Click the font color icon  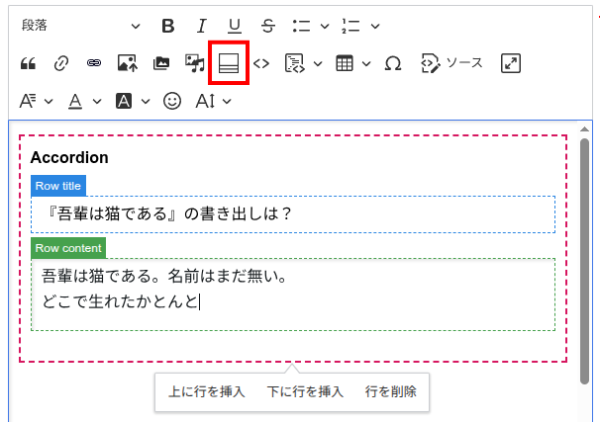click(x=75, y=101)
